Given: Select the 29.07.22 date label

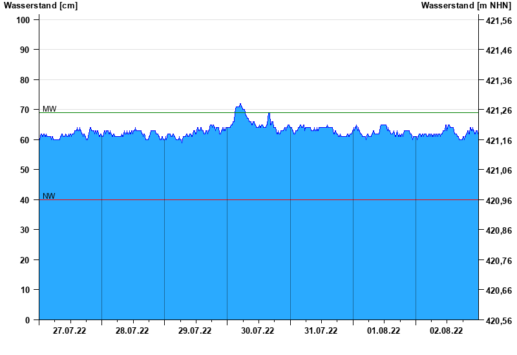Looking at the screenshot, I should coord(195,330).
